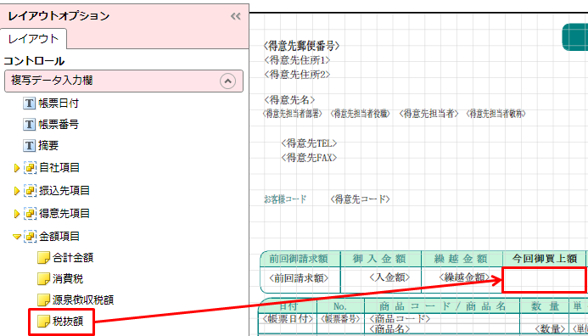Viewport: 588px width, 336px height.
Task: Click the 商品コード/商品名 column header
Action: 442,306
